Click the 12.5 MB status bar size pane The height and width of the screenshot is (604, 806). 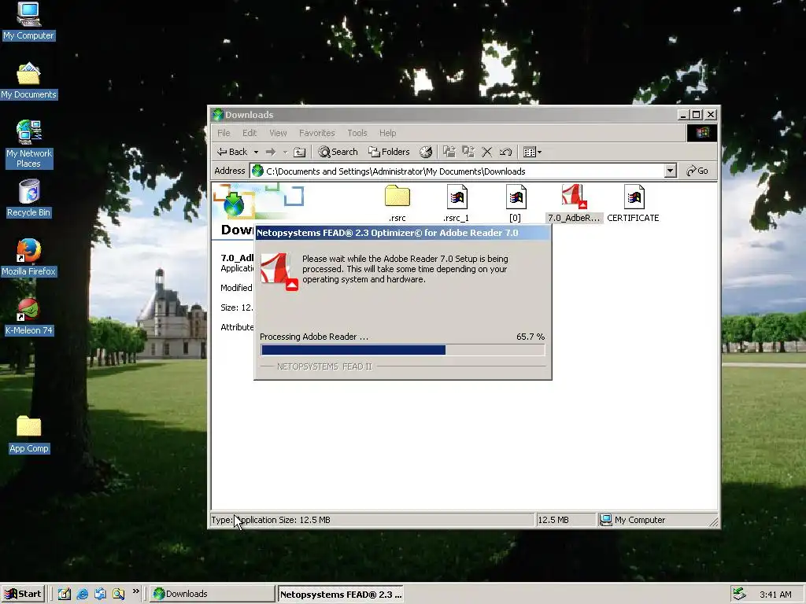[565, 520]
